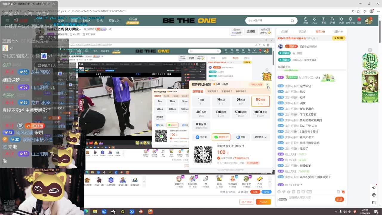Expand 展开更多 payment options

pyautogui.click(x=260, y=137)
